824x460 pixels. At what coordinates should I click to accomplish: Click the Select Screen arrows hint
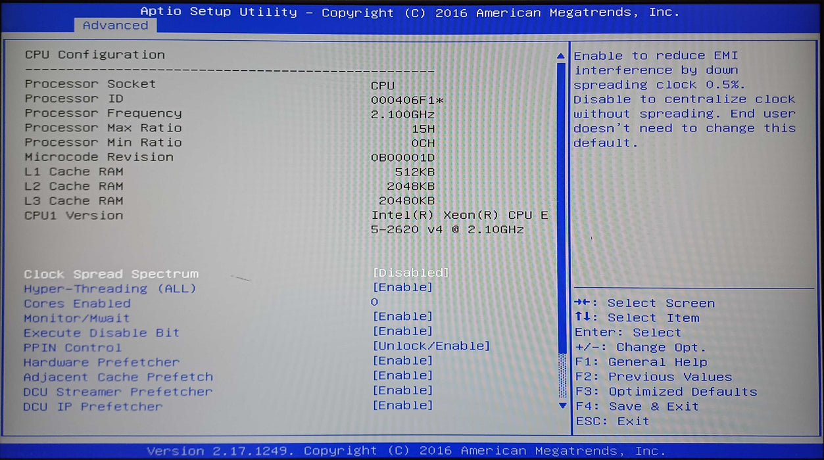coord(644,304)
